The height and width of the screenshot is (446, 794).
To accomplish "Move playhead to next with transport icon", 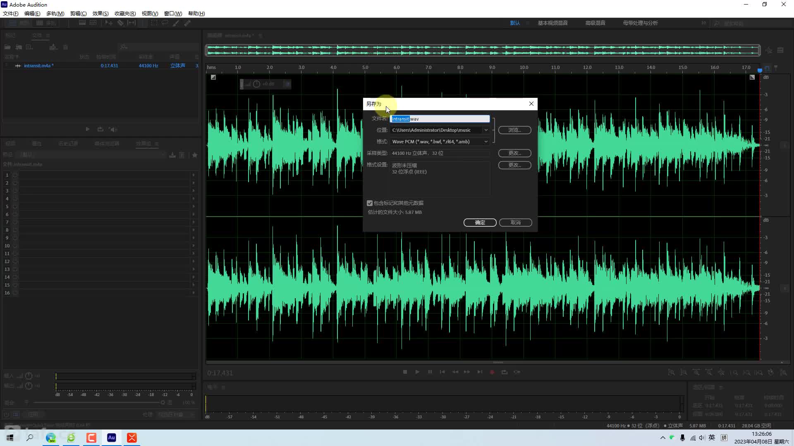I will [x=480, y=372].
